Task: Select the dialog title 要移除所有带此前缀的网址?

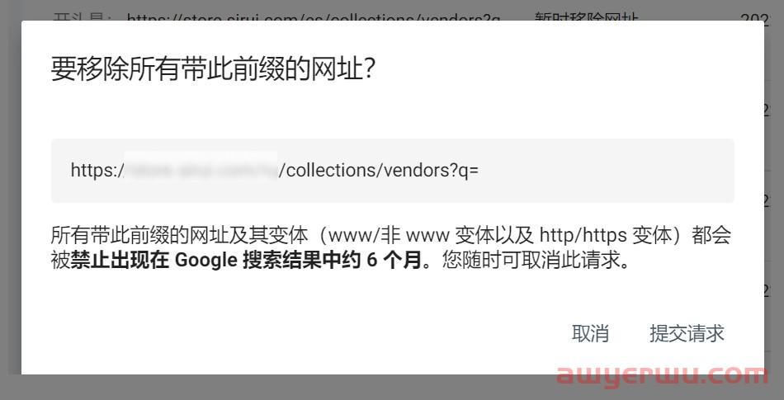Action: click(214, 70)
